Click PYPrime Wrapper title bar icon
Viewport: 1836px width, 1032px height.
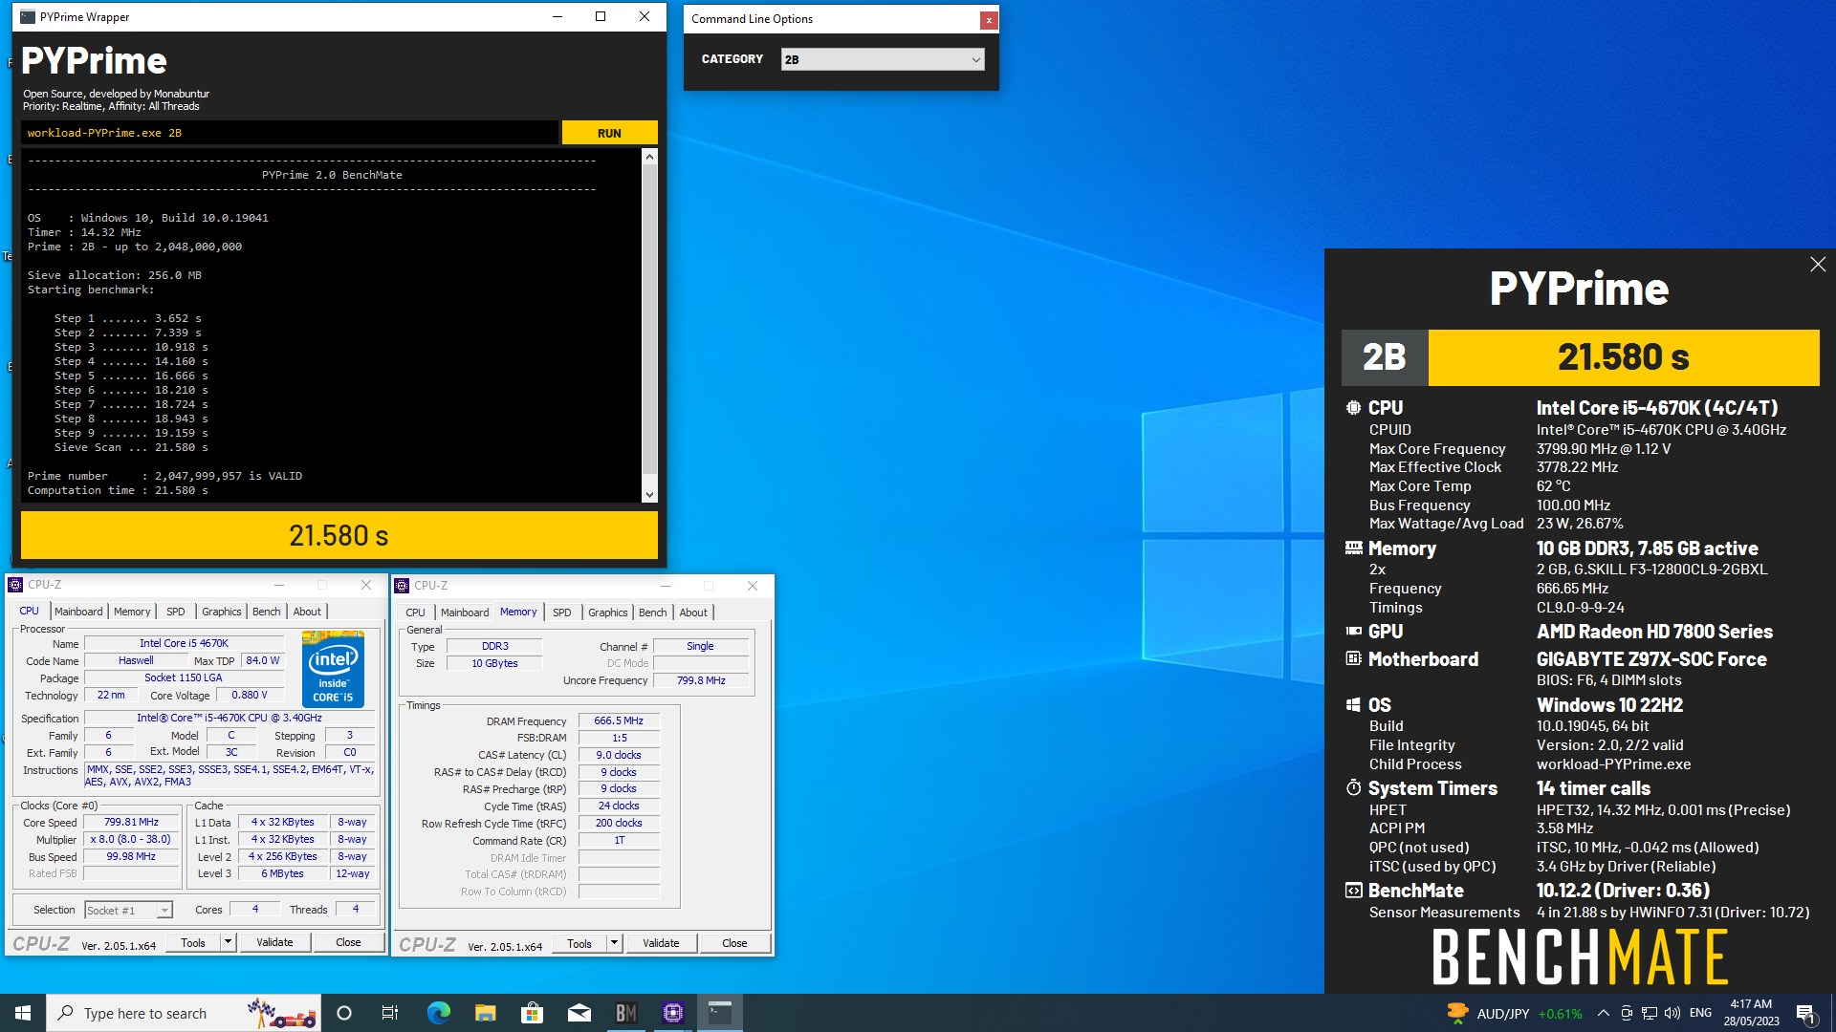(28, 17)
